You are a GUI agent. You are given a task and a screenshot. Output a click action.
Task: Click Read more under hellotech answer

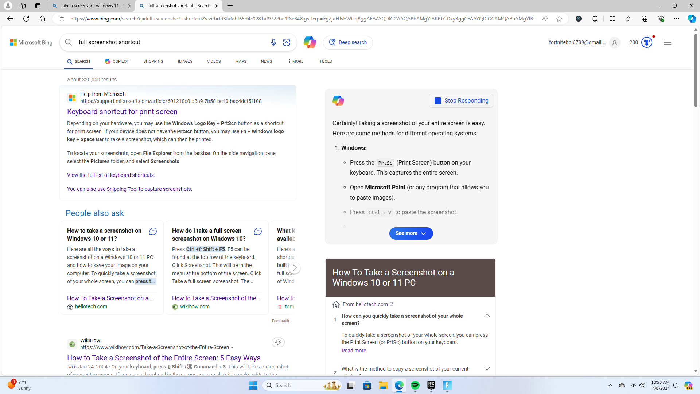coord(354,351)
